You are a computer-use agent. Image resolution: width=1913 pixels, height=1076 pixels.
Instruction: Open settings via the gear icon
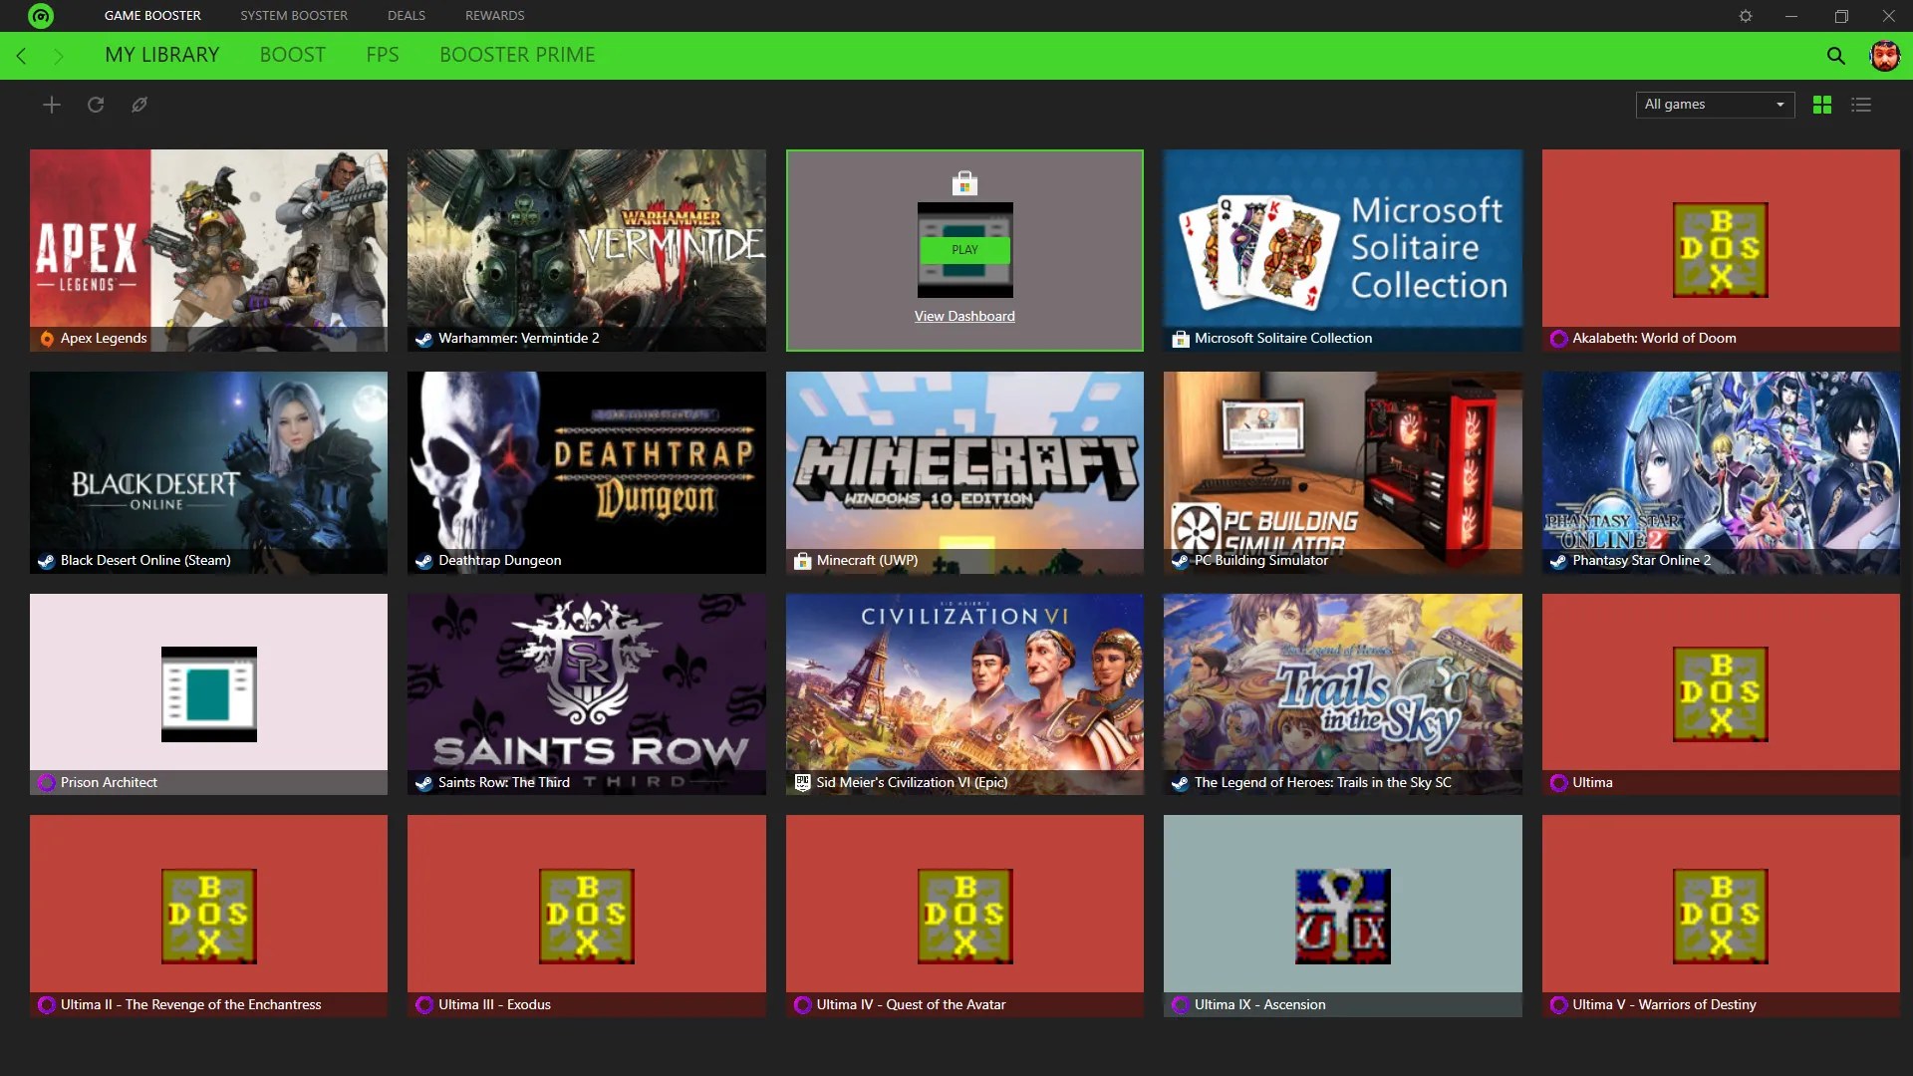pyautogui.click(x=1746, y=16)
